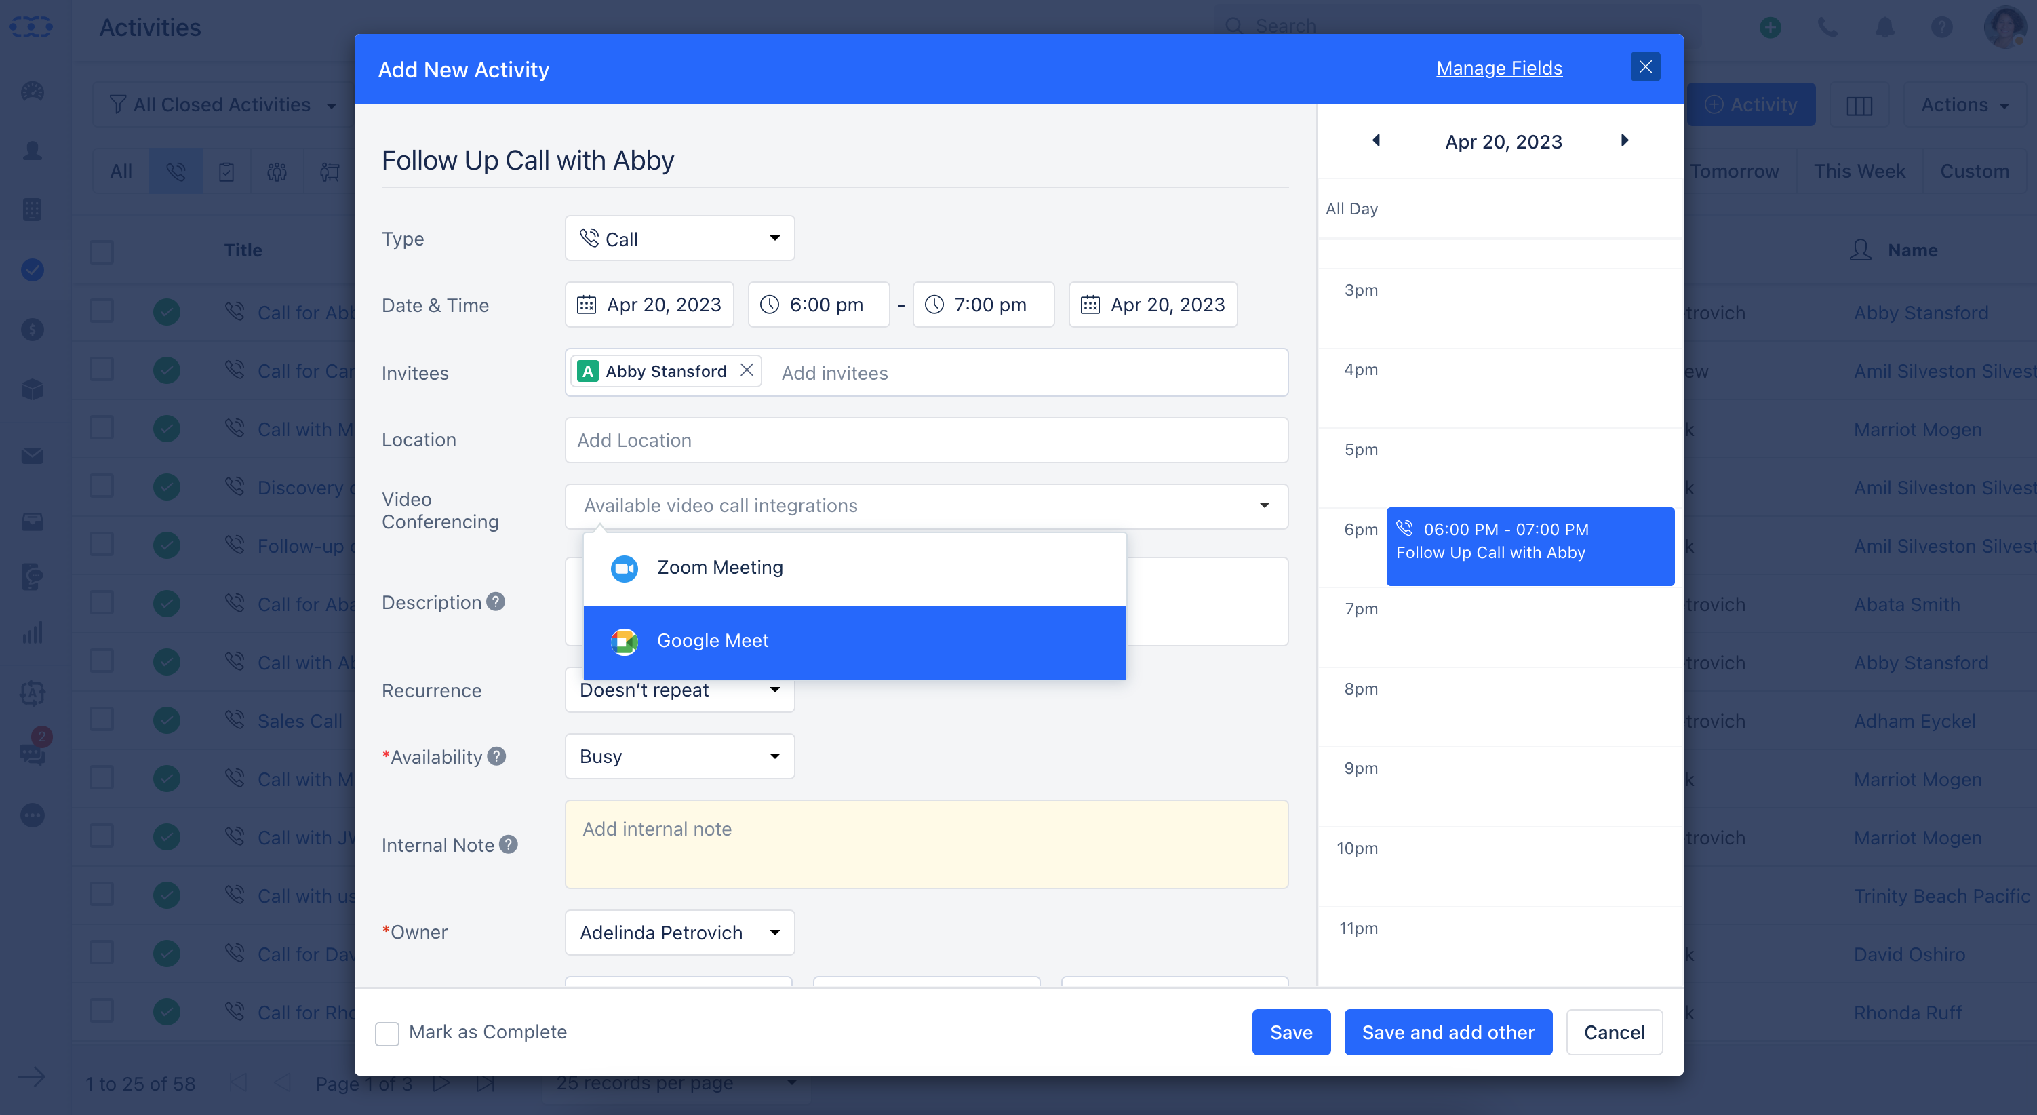Expand sidebar with the bottom arrow icon
Screen dimensions: 2037x1115
coord(32,1077)
